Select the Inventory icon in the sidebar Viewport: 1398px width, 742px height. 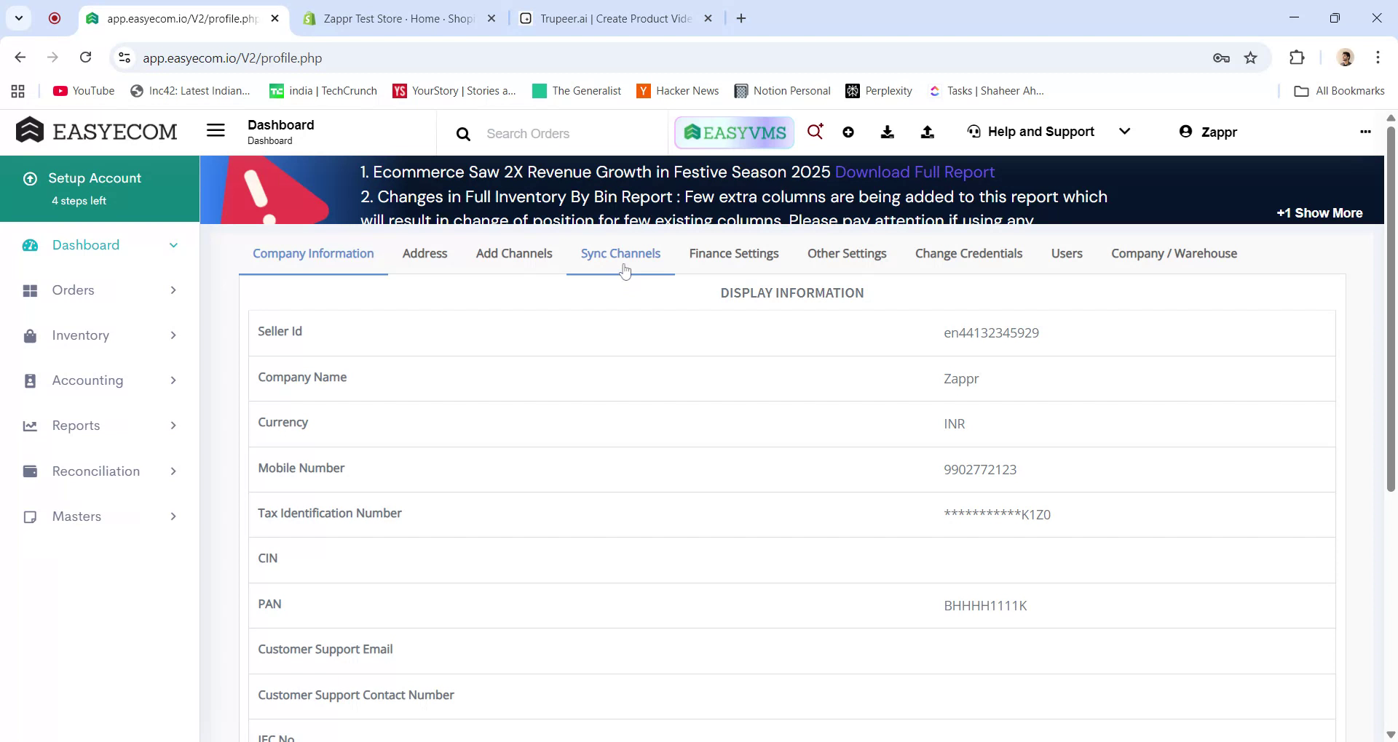29,335
